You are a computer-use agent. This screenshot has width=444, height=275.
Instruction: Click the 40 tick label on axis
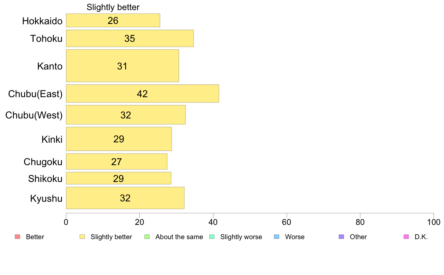[213, 222]
